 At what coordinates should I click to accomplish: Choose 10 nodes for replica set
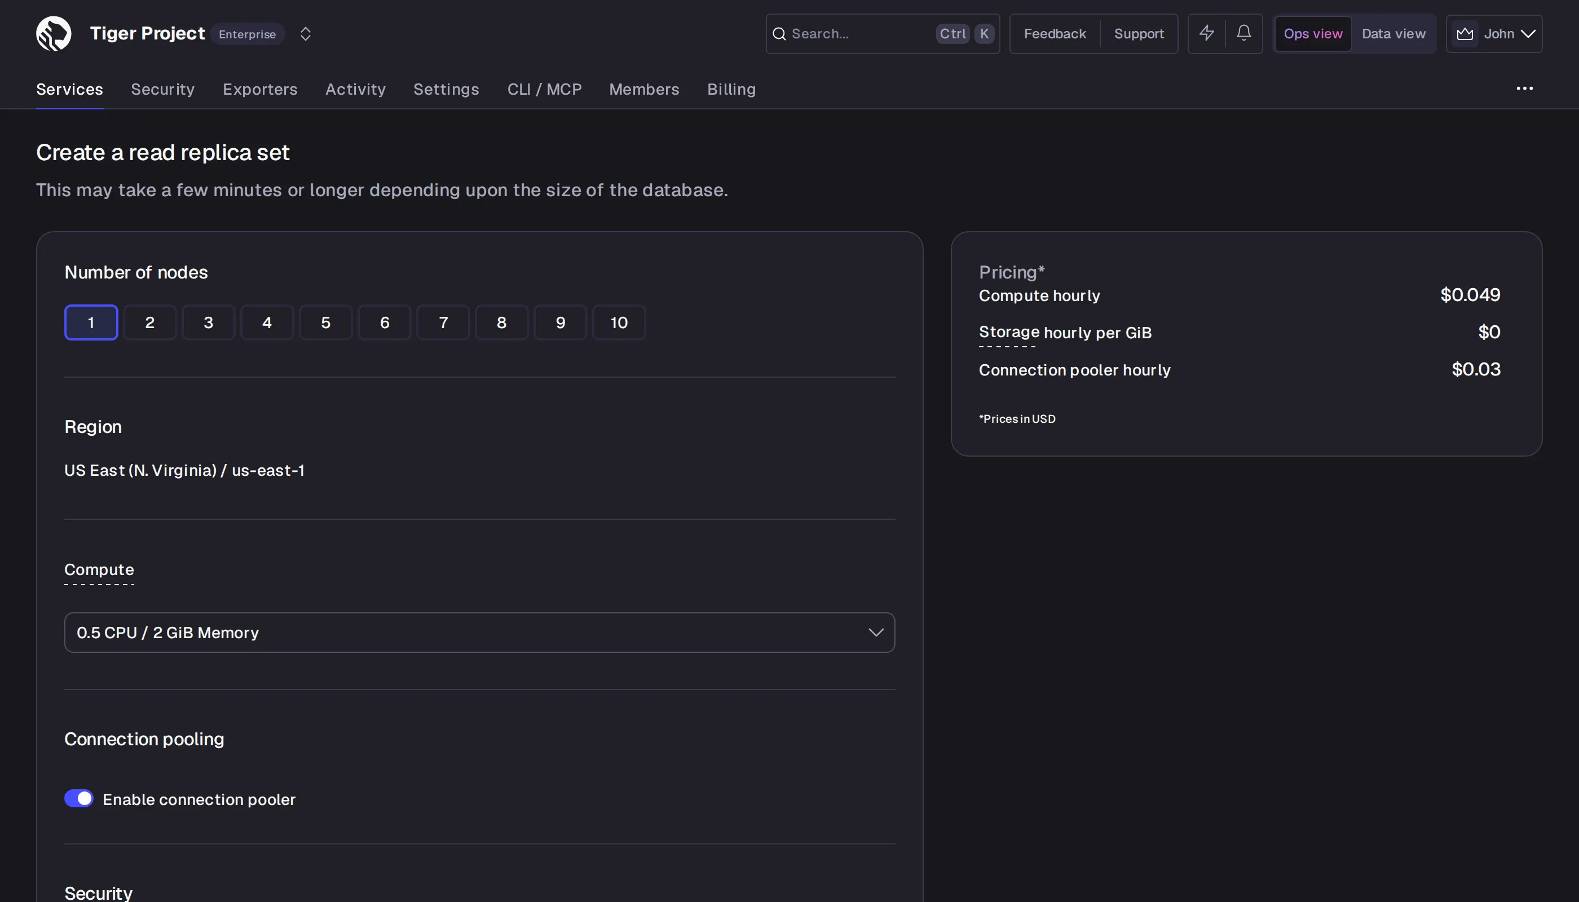click(619, 322)
